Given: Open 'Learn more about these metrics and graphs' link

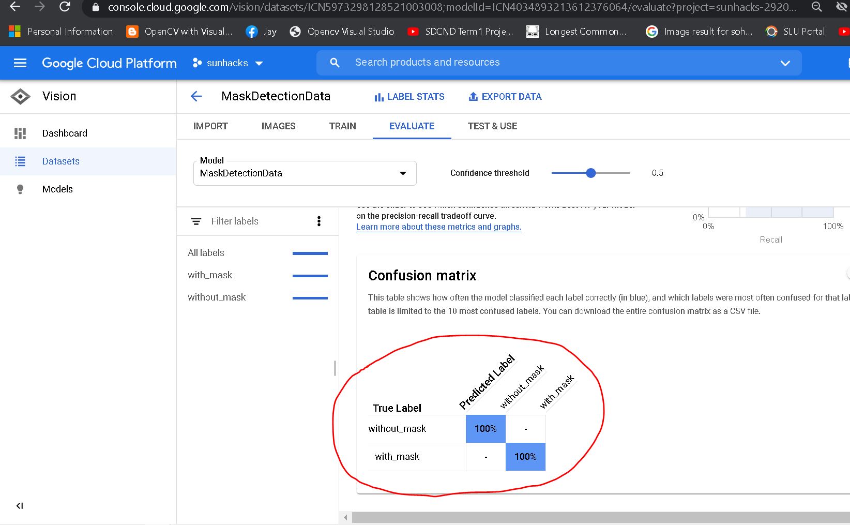Looking at the screenshot, I should coord(439,227).
